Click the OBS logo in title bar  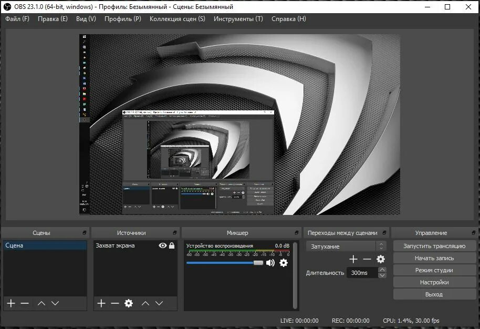point(7,7)
